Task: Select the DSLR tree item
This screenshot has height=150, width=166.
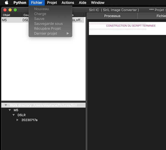Action: click(22, 115)
